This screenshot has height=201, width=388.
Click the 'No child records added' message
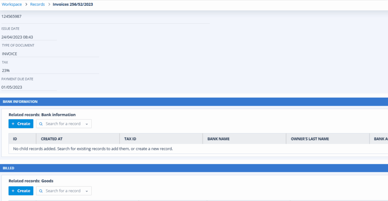pyautogui.click(x=93, y=149)
